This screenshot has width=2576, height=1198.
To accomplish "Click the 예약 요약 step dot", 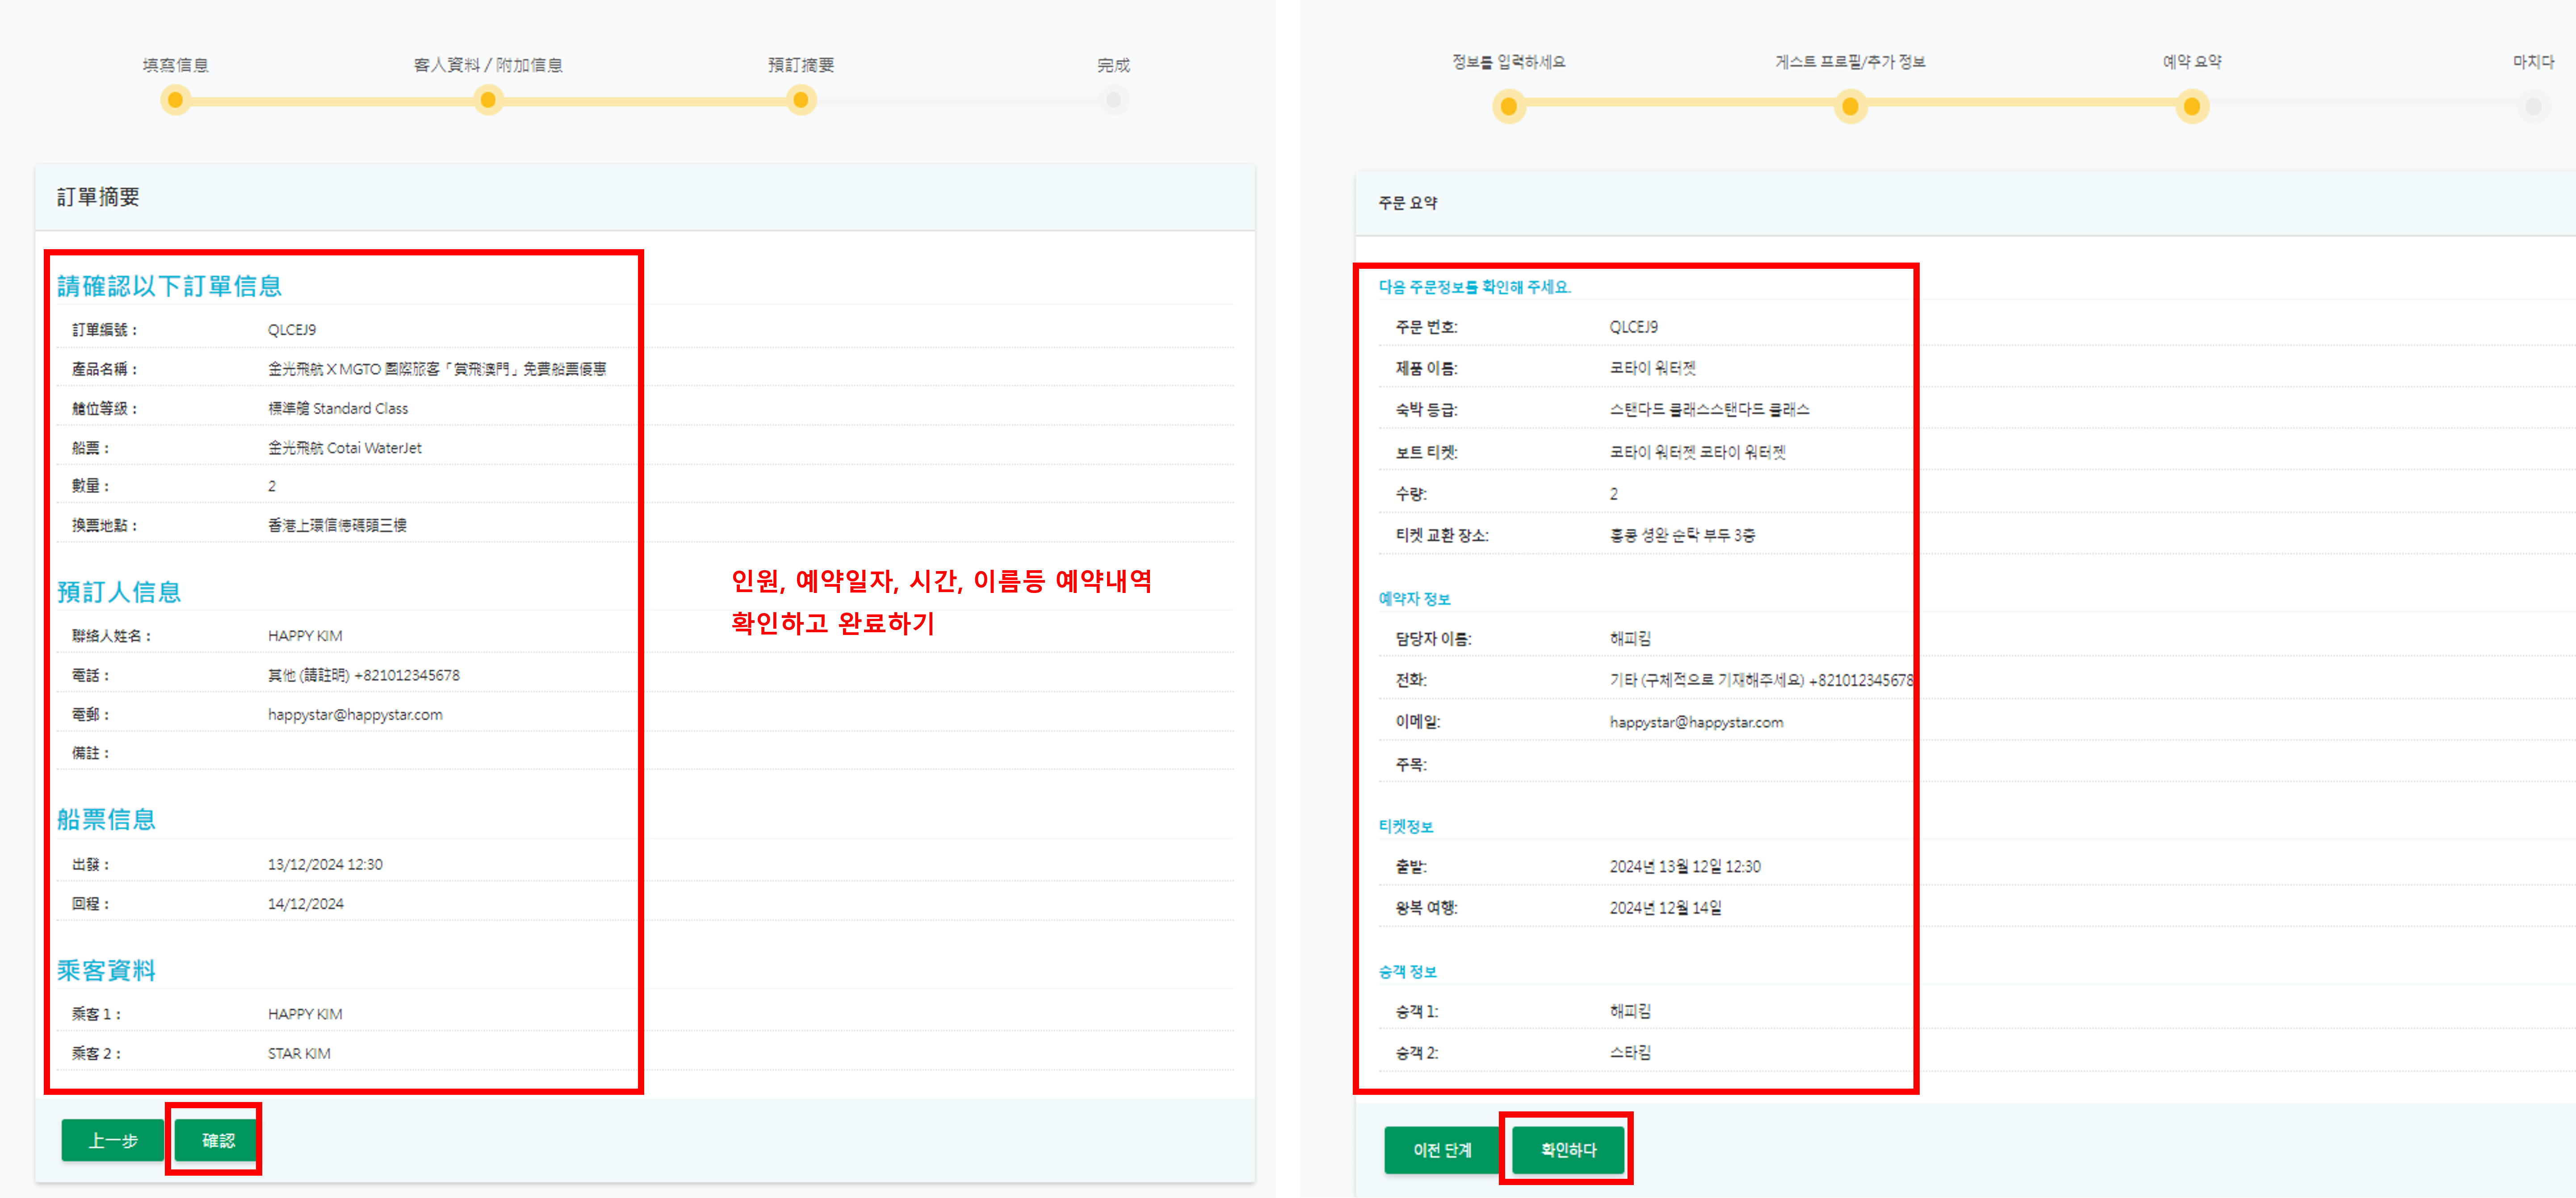I will point(2191,106).
